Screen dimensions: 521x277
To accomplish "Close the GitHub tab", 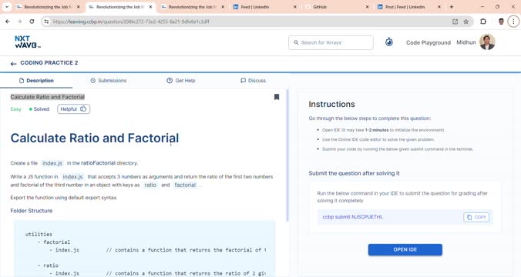I will 367,7.
